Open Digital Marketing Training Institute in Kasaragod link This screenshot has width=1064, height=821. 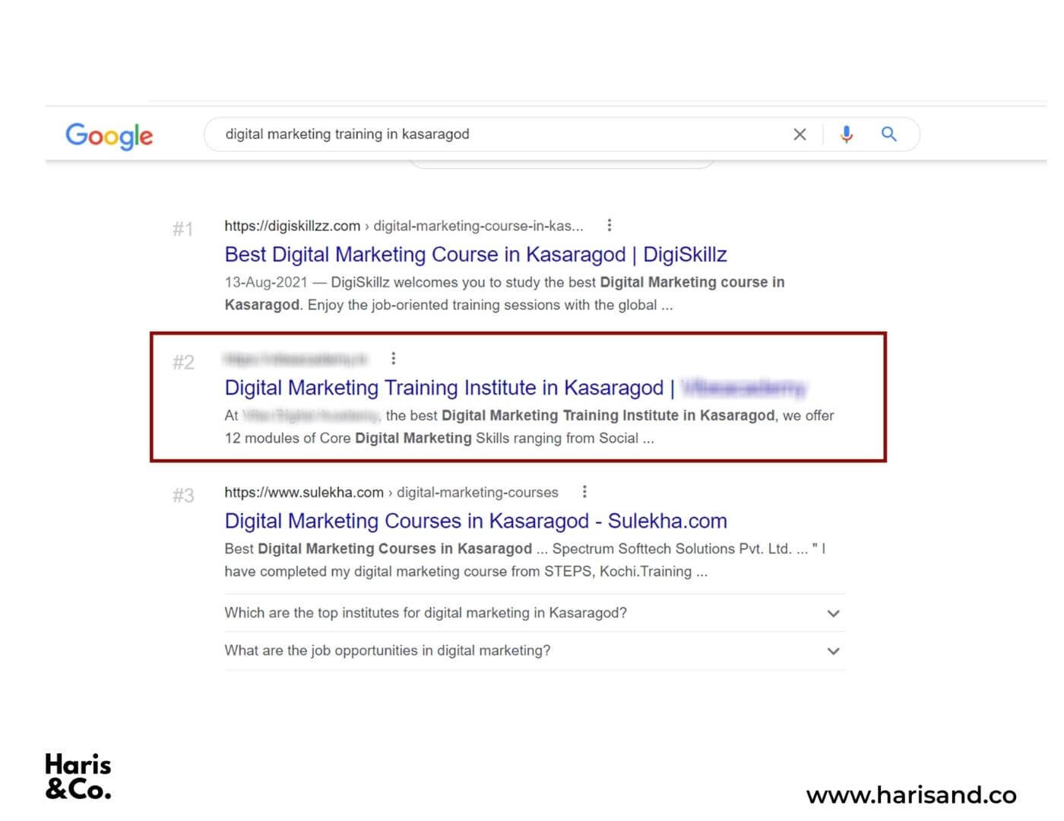(515, 388)
